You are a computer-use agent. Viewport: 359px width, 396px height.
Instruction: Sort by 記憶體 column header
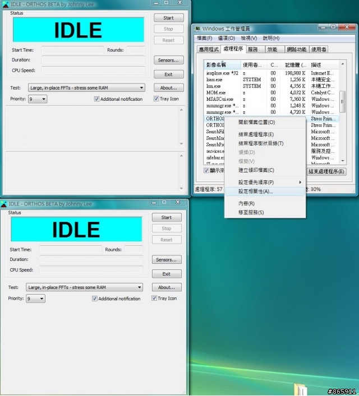click(x=296, y=65)
